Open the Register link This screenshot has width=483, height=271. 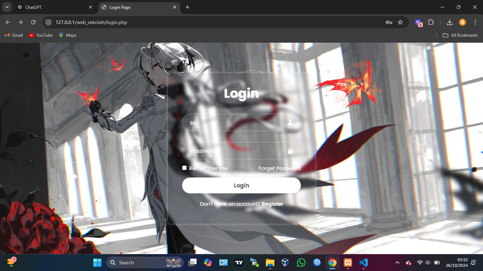click(x=273, y=204)
